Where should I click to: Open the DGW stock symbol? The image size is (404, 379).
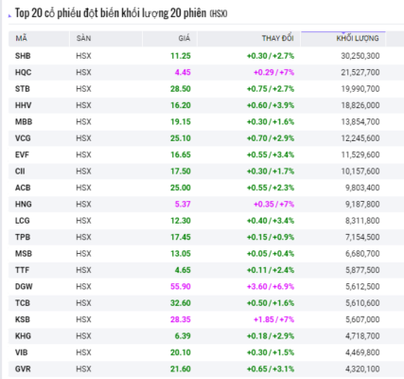tap(24, 286)
